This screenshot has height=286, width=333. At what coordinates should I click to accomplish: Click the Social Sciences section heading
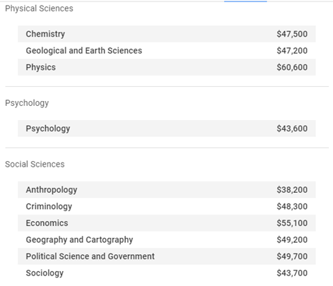tap(35, 165)
